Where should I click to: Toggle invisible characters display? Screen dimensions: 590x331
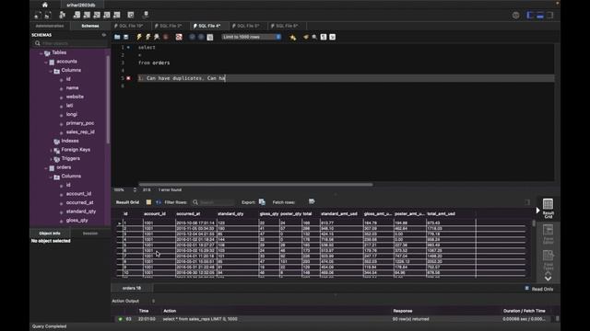click(x=324, y=37)
